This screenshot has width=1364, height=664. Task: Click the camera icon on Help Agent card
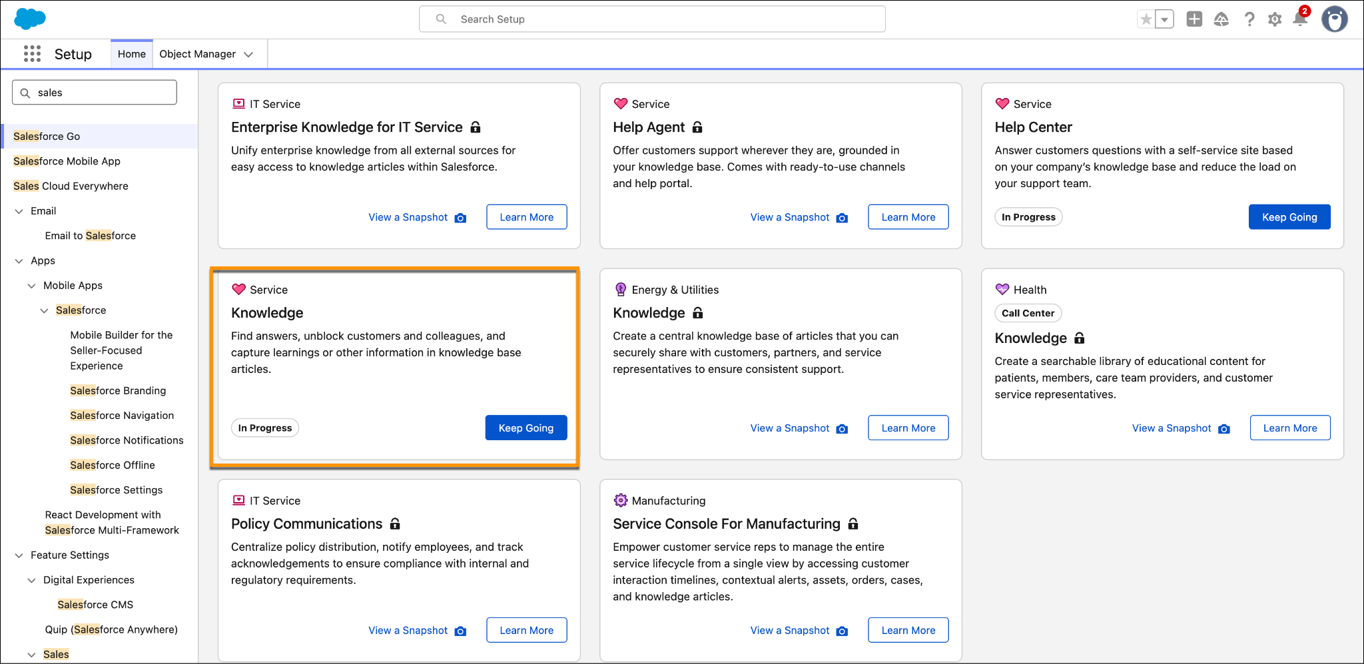842,218
